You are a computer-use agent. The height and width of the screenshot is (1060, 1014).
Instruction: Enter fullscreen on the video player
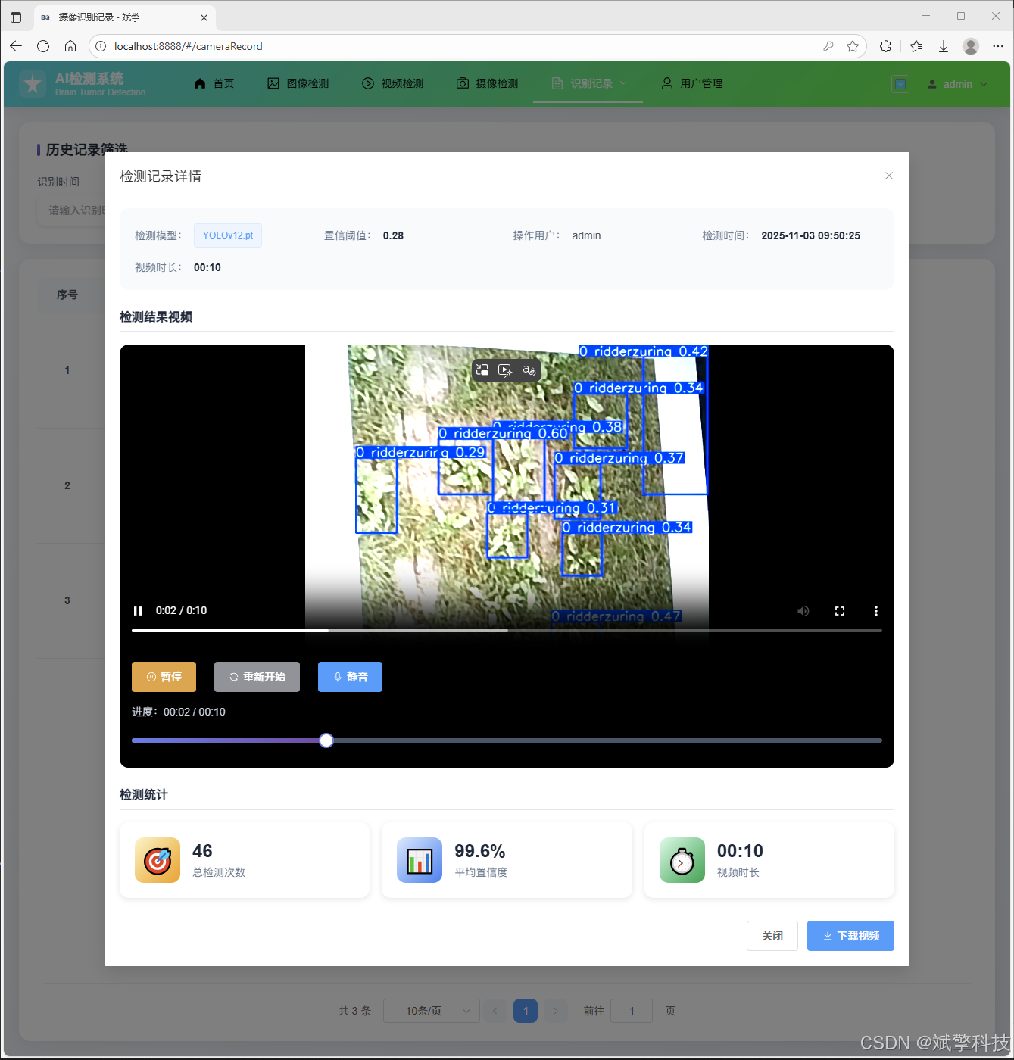pos(840,611)
